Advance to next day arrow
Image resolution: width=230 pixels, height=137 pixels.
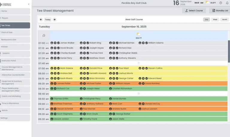click(55, 20)
